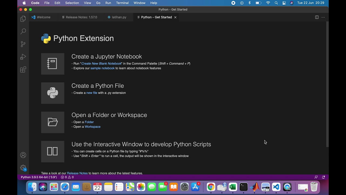Open App Store from the Dock
346x195 pixels.
pyautogui.click(x=195, y=187)
